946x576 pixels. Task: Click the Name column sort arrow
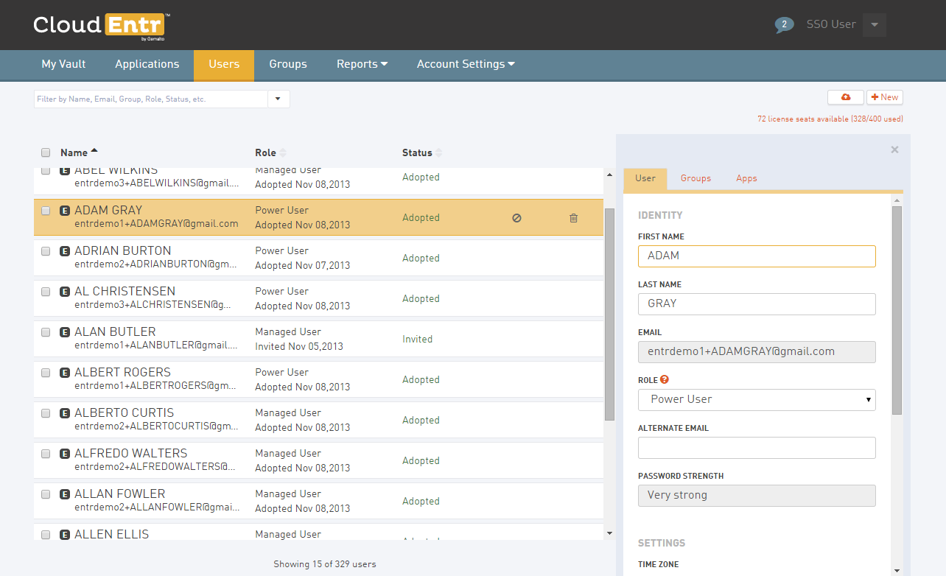[94, 152]
